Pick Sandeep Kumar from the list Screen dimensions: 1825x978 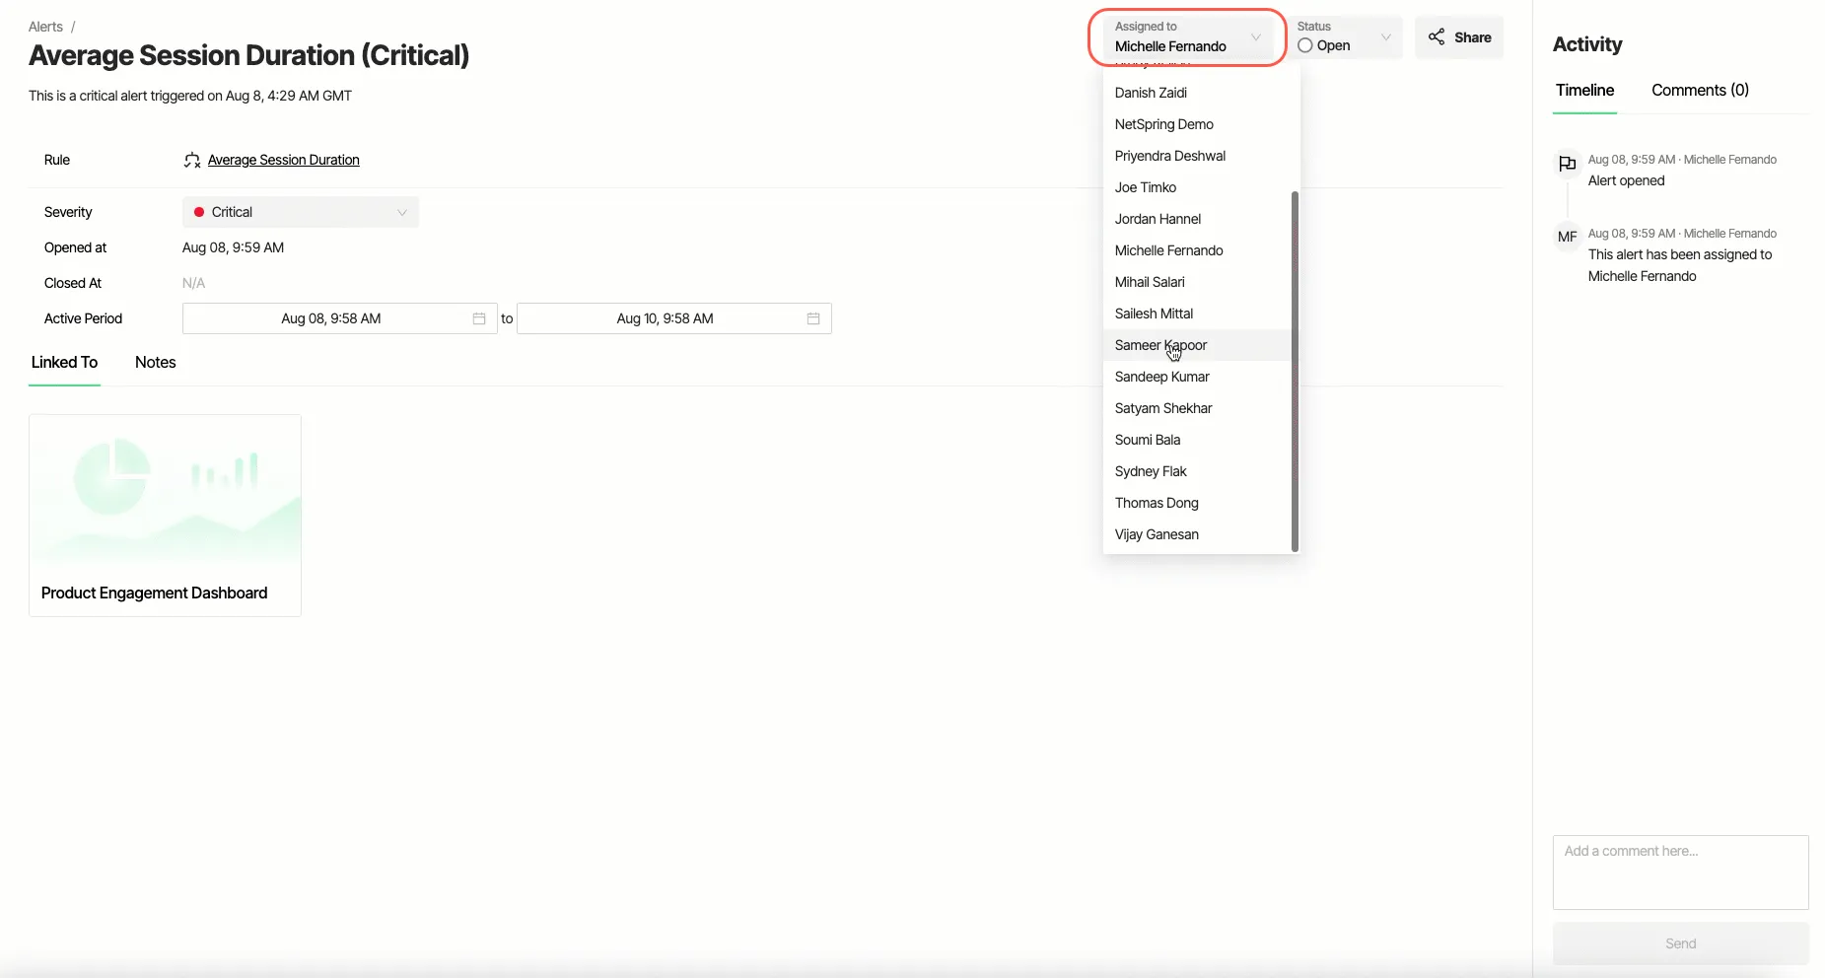[x=1197, y=377]
